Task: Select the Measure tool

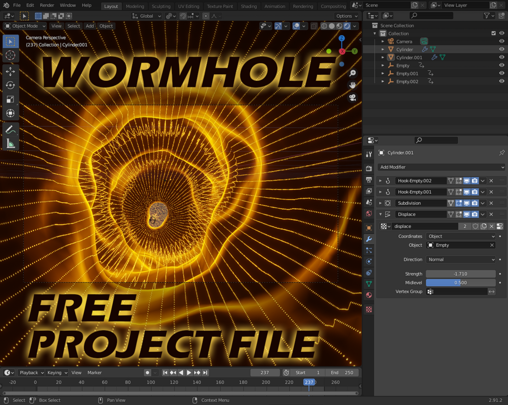Action: pos(11,143)
